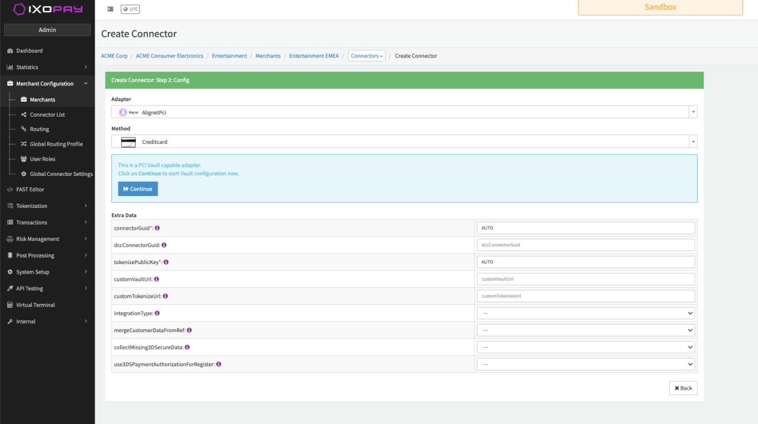Click info icon beside integrationType label
The width and height of the screenshot is (758, 424).
157,313
